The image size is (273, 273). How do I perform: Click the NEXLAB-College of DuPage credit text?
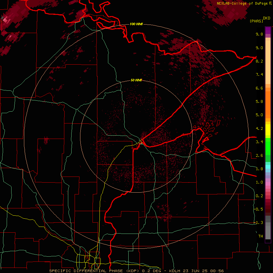242,3
